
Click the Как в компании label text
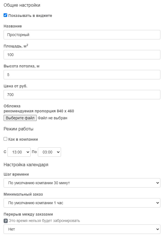[x=23, y=139]
